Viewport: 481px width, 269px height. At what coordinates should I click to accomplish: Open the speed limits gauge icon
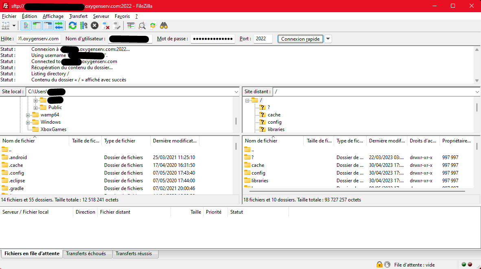[x=387, y=265]
